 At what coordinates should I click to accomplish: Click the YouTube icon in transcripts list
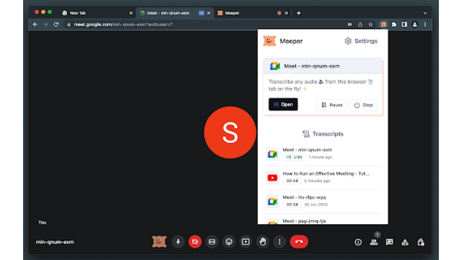(x=272, y=178)
